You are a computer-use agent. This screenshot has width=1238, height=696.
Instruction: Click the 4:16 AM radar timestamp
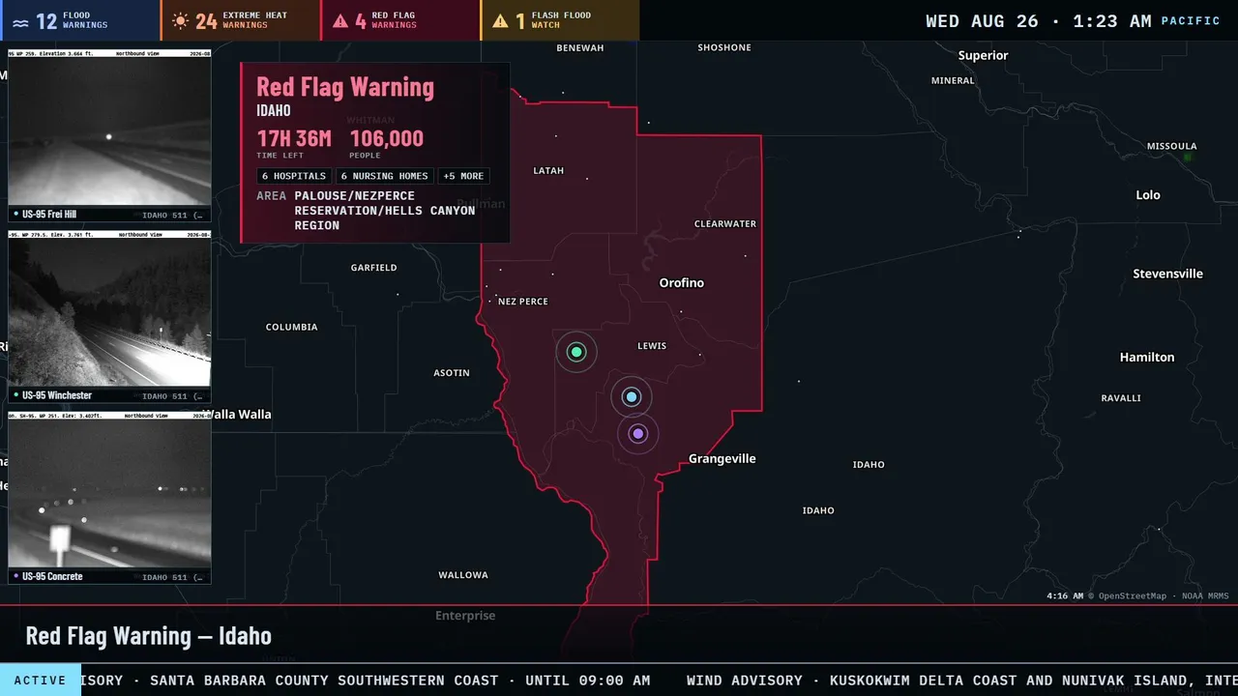pos(1065,596)
